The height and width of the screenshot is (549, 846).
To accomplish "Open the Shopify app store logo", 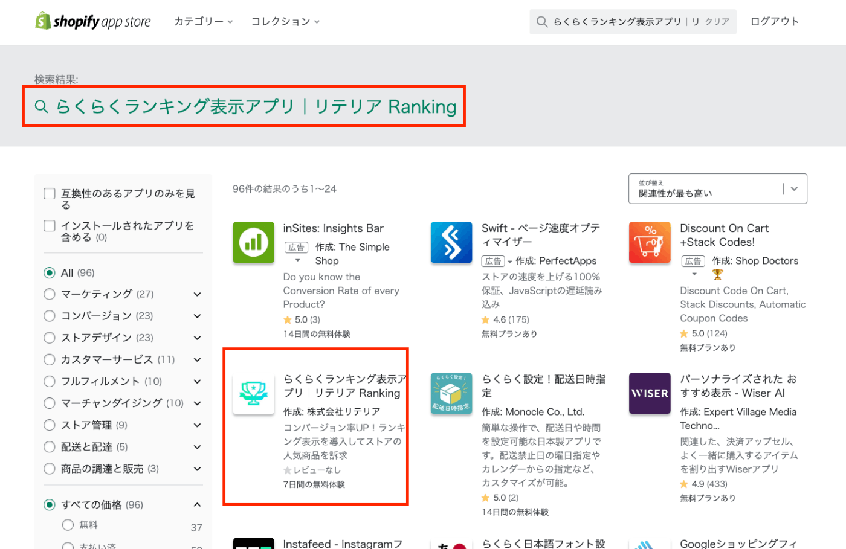I will click(x=93, y=21).
